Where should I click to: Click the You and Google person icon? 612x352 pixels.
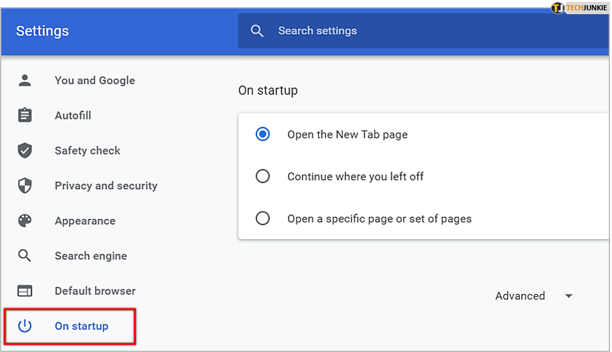24,80
